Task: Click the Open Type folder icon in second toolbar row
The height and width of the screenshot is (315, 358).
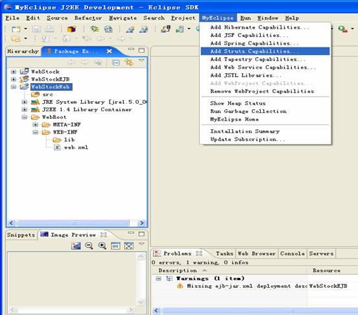Action: [16, 38]
